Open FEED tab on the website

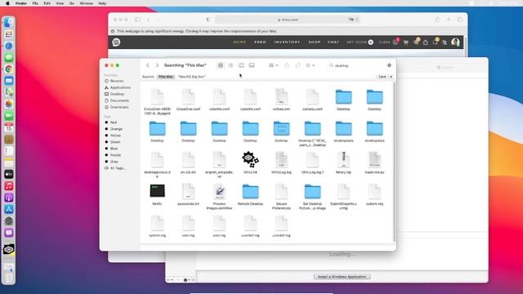pyautogui.click(x=260, y=42)
